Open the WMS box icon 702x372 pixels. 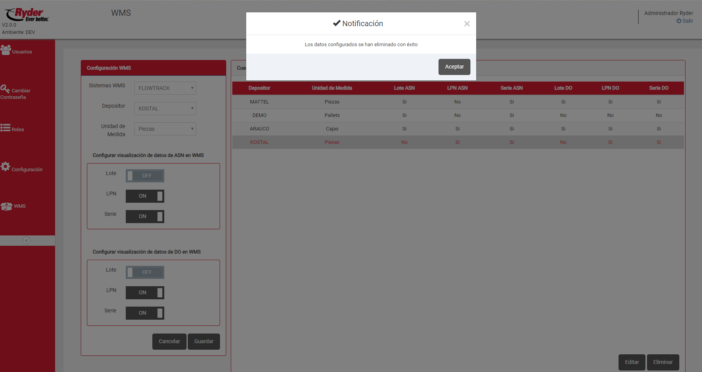(7, 206)
